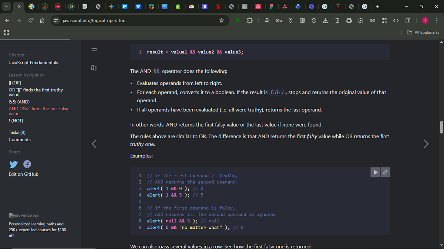Toggle the lesson sidebar with hamburger icon
The image size is (444, 249).
coord(94,51)
